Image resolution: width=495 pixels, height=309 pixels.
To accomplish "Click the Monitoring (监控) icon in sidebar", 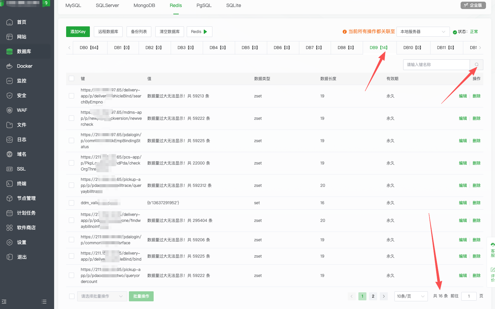I will click(10, 81).
